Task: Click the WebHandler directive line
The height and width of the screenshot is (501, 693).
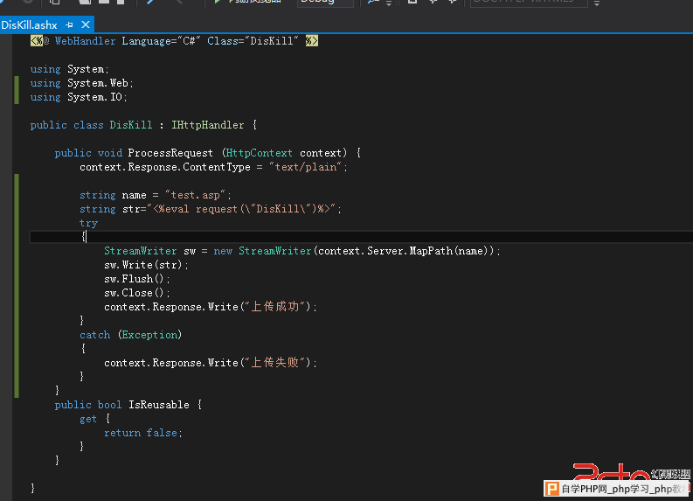Action: [x=174, y=41]
